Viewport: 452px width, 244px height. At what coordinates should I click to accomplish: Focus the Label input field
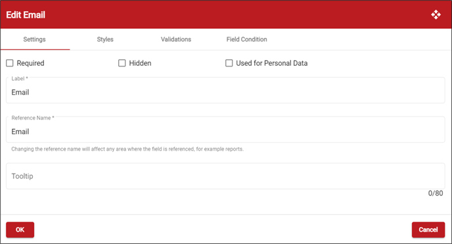[x=225, y=90]
